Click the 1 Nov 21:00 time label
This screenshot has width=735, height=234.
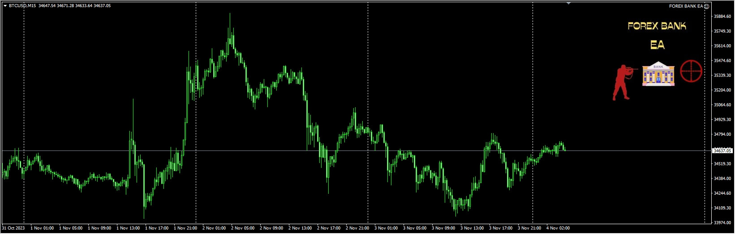[185, 228]
